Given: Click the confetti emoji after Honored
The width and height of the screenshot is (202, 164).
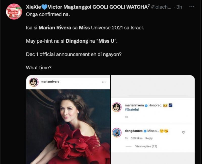Looking at the screenshot, I should [x=165, y=105].
